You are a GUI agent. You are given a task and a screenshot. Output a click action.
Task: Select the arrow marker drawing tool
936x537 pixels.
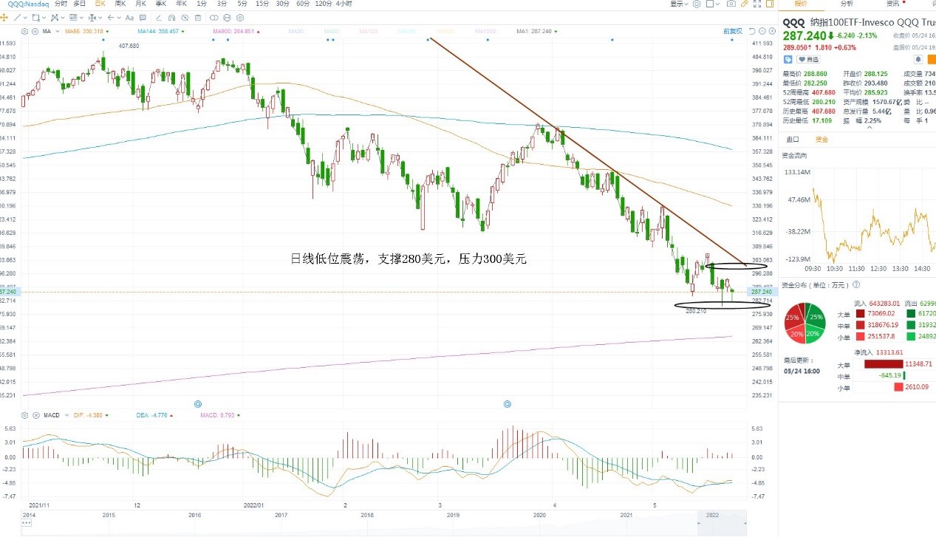(x=111, y=18)
